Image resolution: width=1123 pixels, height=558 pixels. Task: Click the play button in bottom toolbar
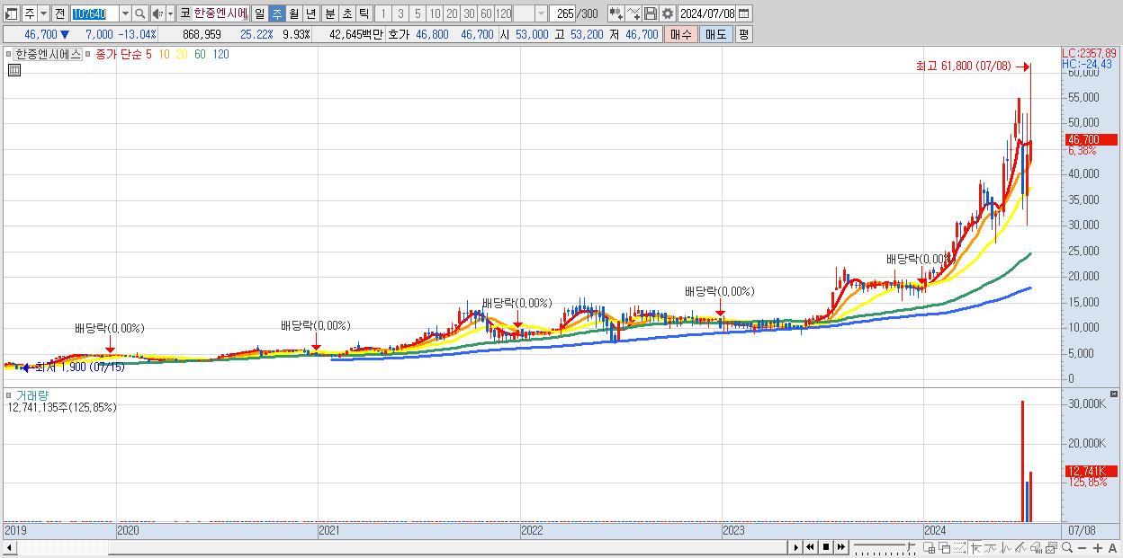(x=795, y=547)
